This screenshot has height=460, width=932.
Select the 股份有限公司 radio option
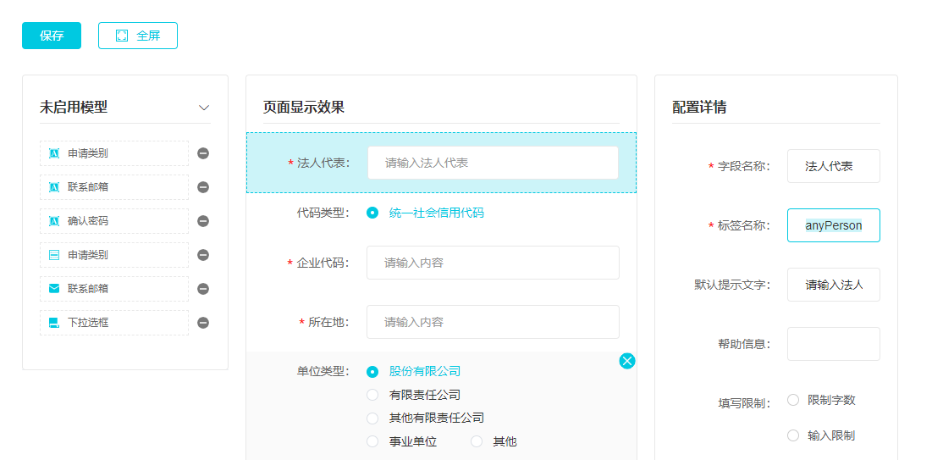click(x=372, y=371)
